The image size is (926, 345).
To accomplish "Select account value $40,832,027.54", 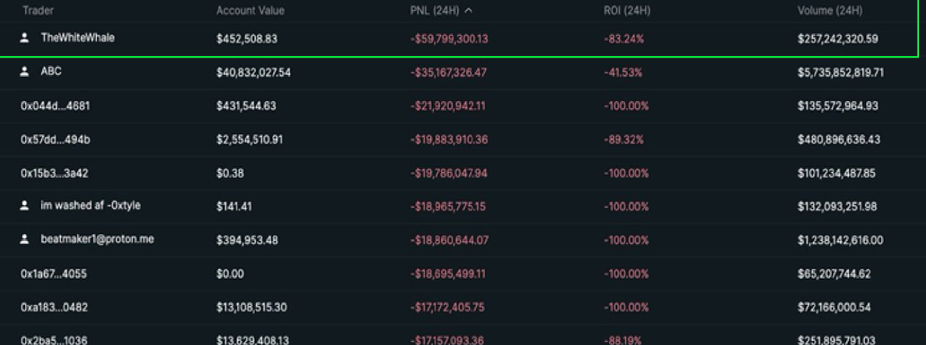I will [254, 72].
